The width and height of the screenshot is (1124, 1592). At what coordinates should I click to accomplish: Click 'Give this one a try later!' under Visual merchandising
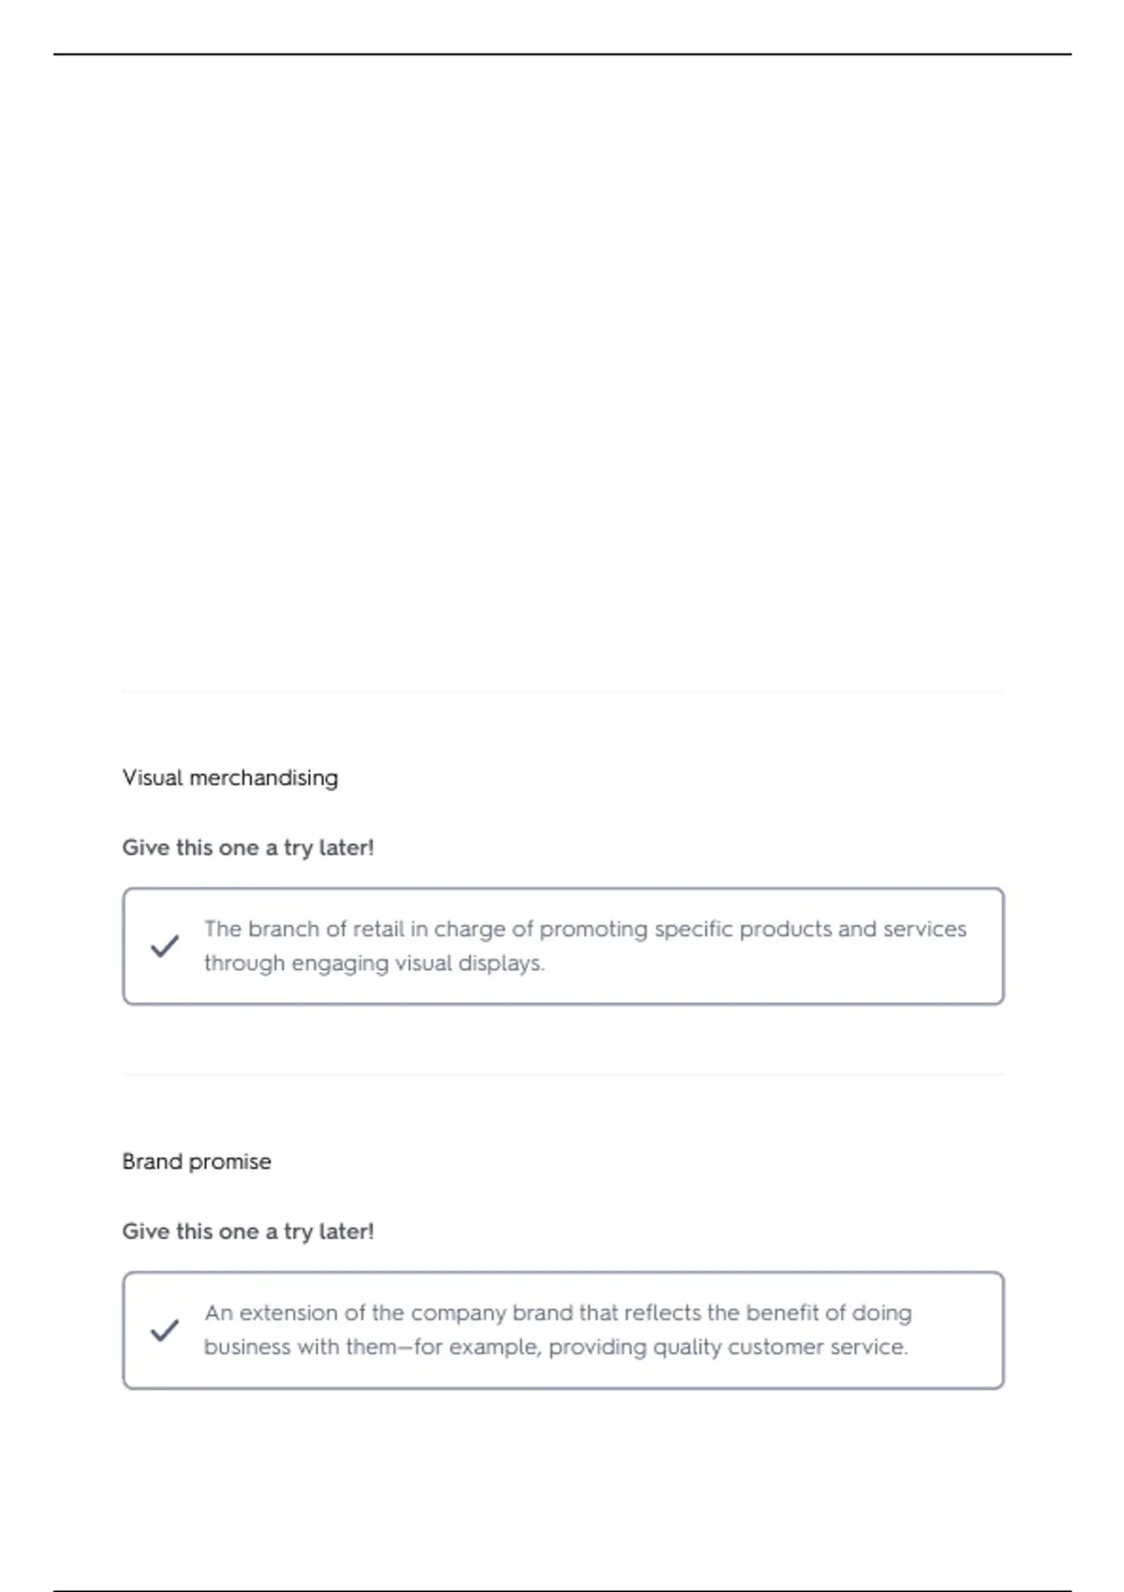(248, 848)
